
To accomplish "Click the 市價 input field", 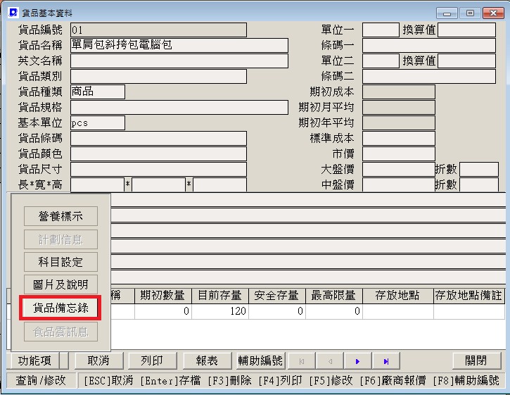I will click(399, 153).
